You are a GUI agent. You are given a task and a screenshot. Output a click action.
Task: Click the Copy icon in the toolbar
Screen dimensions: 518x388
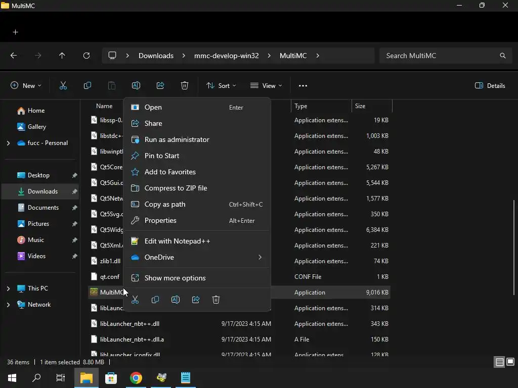(87, 86)
